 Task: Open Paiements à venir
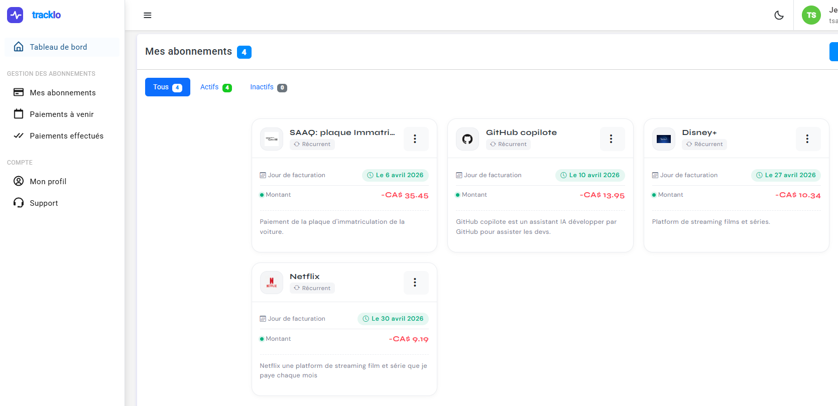pos(62,114)
